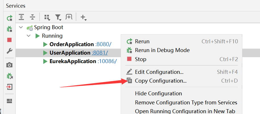Click green play icon beside Running

38,36
